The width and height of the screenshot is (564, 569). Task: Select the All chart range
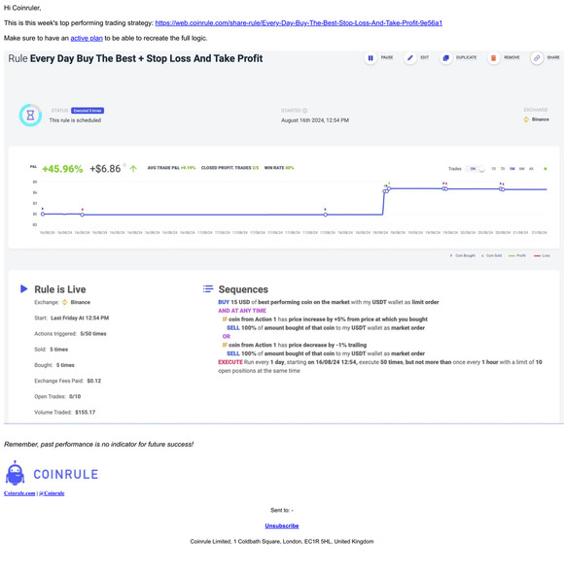pyautogui.click(x=531, y=169)
